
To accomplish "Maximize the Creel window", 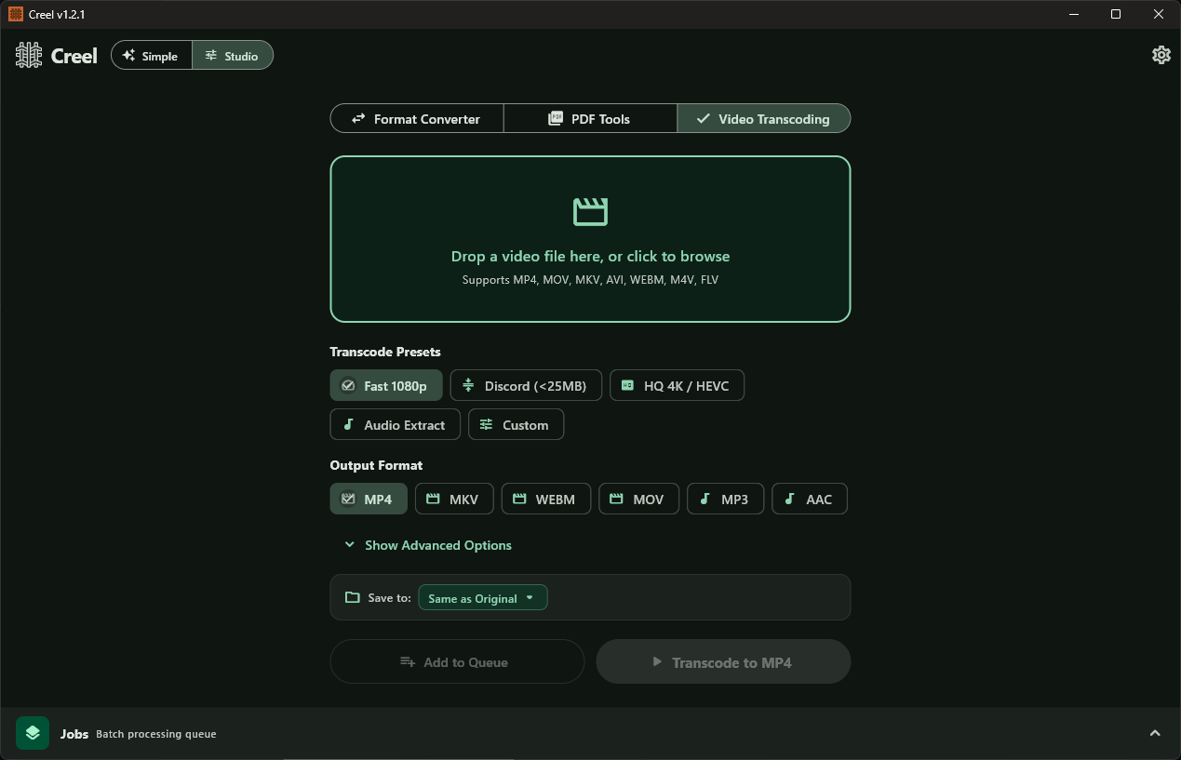I will (1116, 14).
